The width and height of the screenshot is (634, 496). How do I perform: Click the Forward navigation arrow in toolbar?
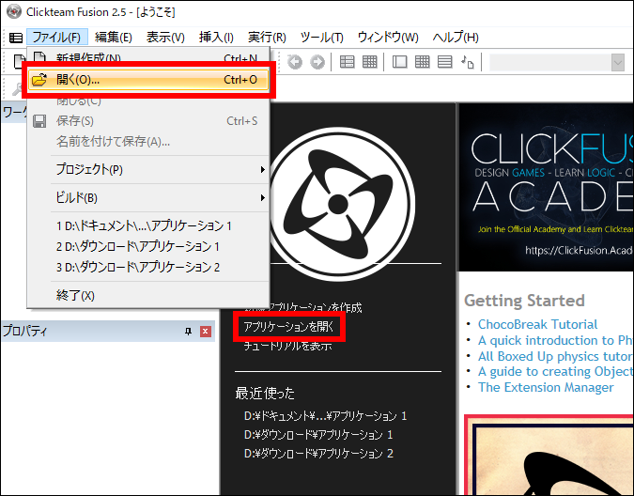(317, 62)
